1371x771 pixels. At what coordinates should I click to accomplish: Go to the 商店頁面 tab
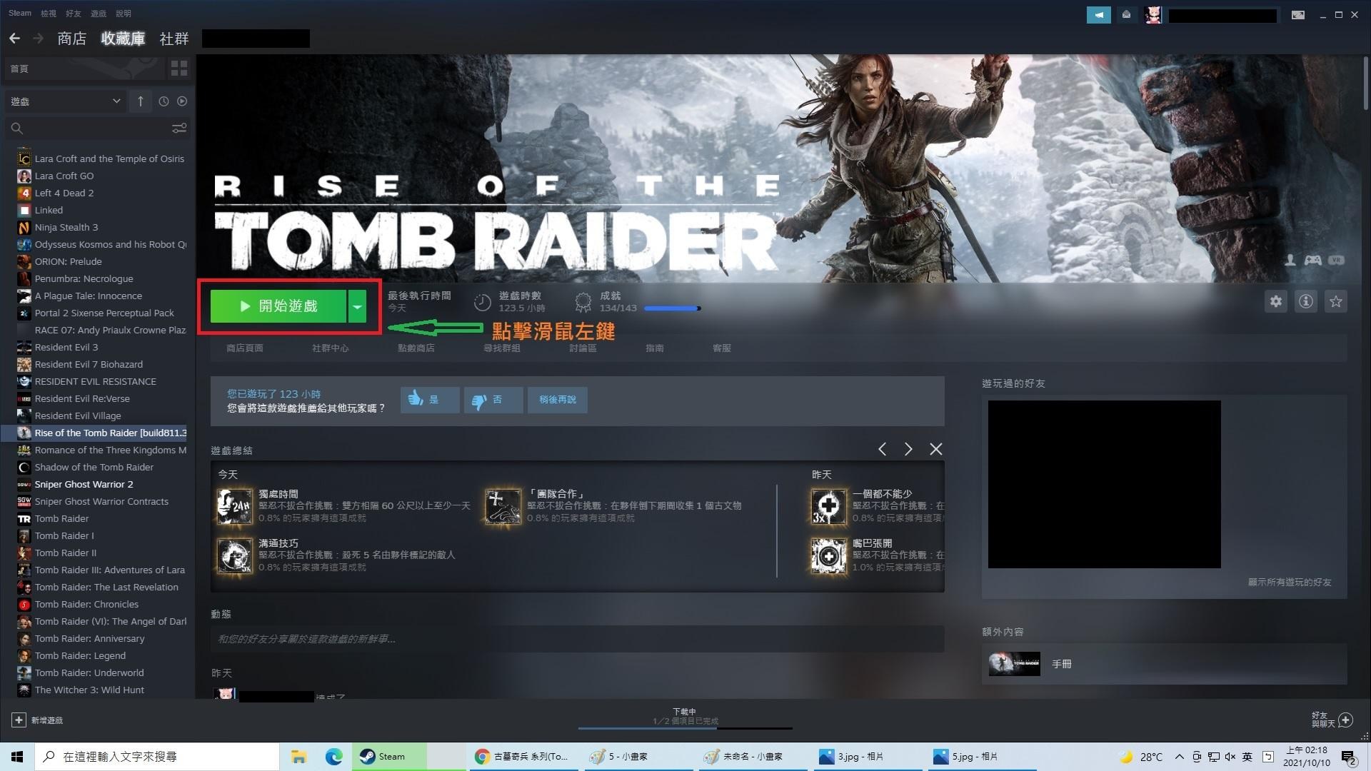245,348
